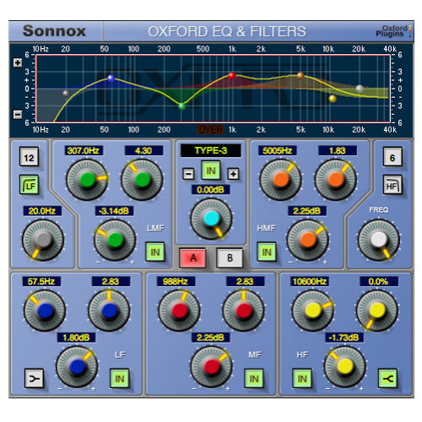Zoom in the graph with plus icon
Image resolution: width=422 pixels, height=422 pixels.
(18, 62)
